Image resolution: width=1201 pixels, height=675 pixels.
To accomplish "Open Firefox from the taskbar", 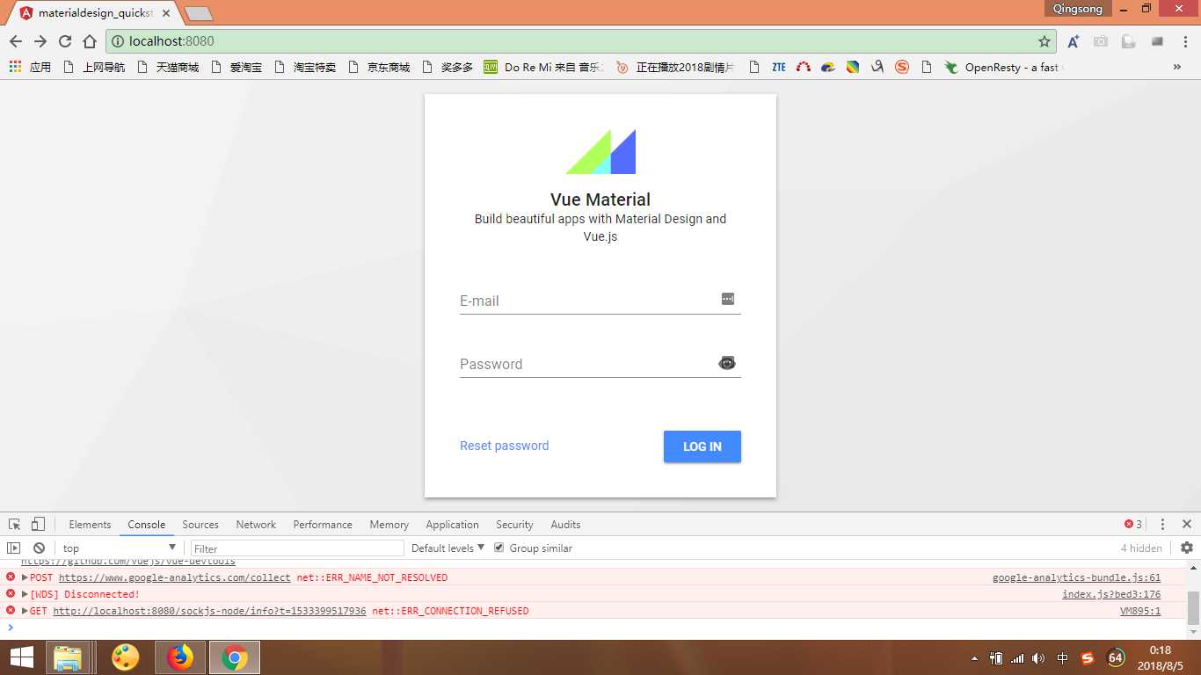I will click(x=180, y=657).
